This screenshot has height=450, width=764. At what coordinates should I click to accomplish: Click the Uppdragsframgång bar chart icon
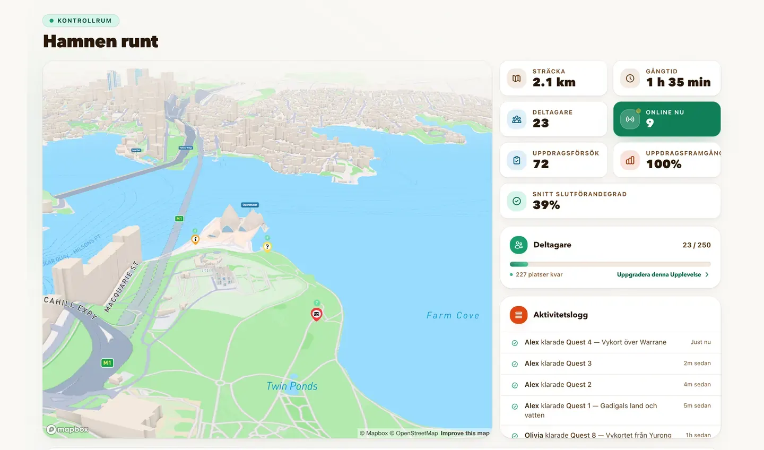coord(630,160)
